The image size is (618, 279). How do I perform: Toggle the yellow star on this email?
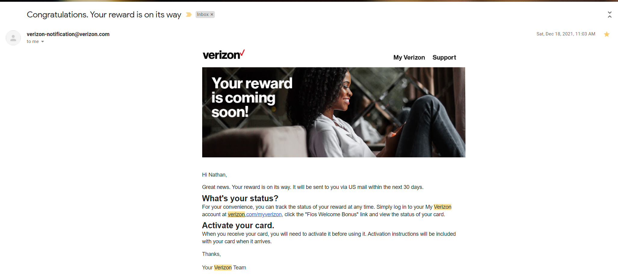click(x=607, y=34)
